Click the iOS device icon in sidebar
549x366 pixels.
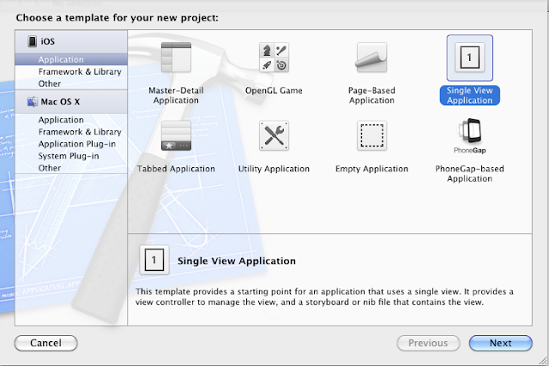coord(33,41)
